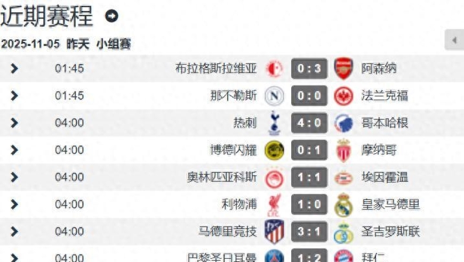
Task: Click the Napoli club crest
Action: tap(274, 96)
